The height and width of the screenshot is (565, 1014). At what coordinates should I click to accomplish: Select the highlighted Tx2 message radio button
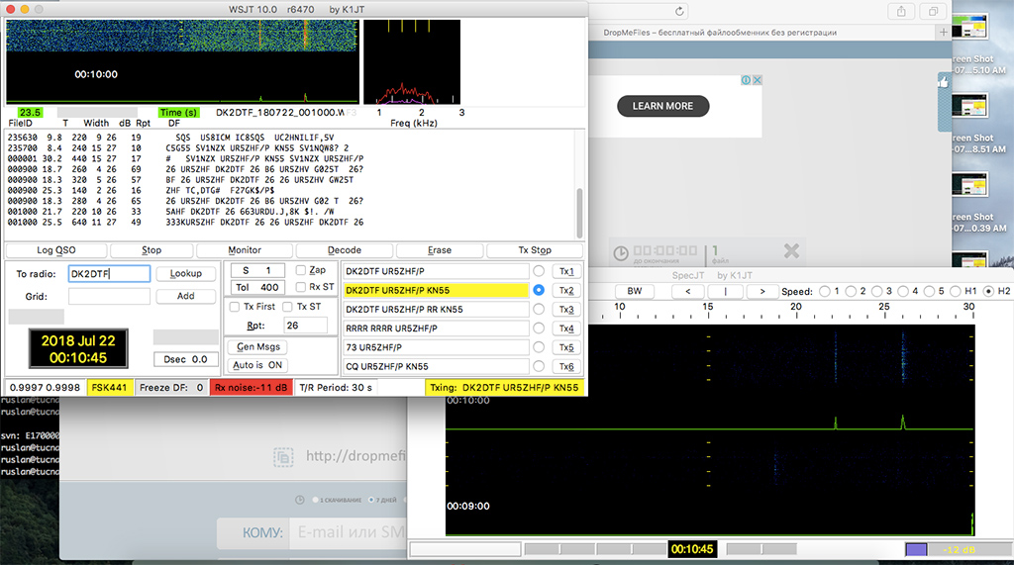tap(539, 290)
